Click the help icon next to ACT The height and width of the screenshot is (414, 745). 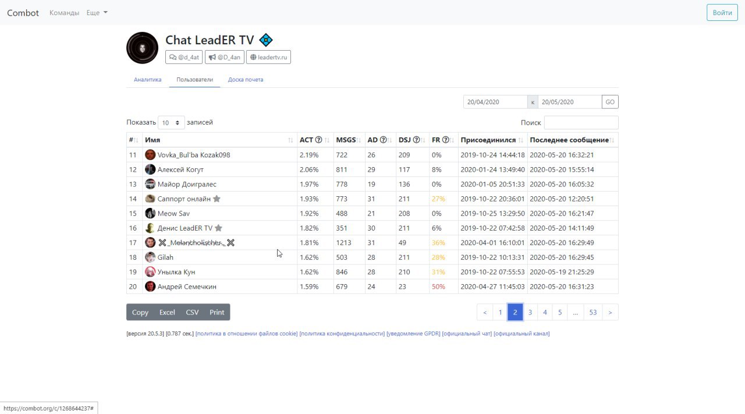pos(318,140)
